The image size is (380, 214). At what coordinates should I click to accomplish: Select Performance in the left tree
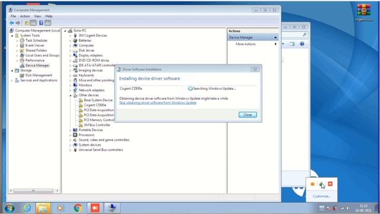(x=35, y=60)
